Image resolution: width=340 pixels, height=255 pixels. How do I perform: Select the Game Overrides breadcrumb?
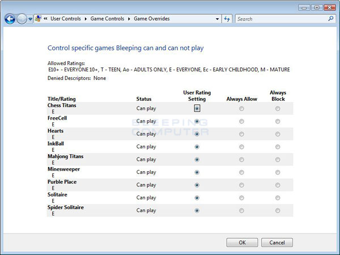(x=151, y=19)
